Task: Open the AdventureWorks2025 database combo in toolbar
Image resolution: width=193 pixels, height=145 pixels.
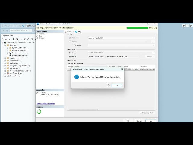Action: click(21, 31)
